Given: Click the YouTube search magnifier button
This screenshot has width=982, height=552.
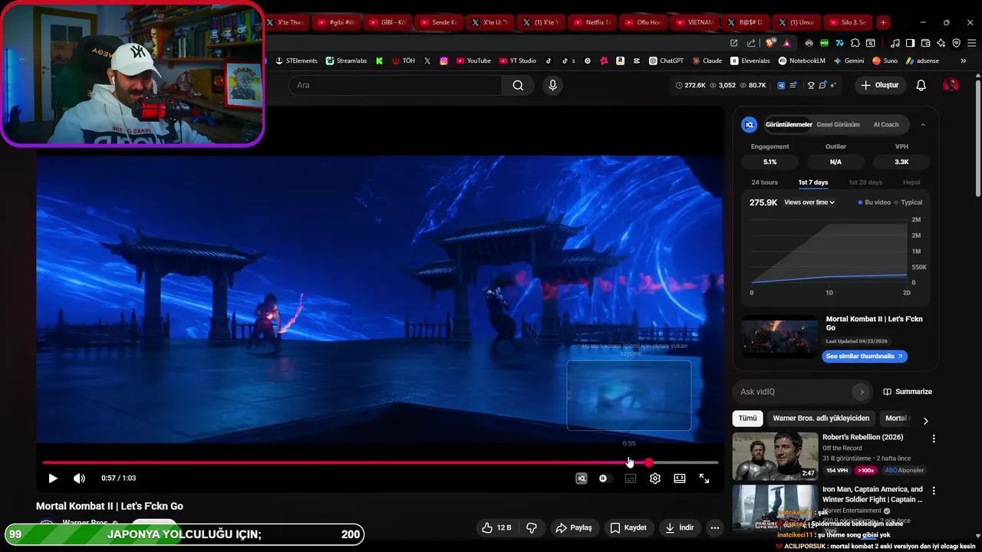Looking at the screenshot, I should click(518, 85).
